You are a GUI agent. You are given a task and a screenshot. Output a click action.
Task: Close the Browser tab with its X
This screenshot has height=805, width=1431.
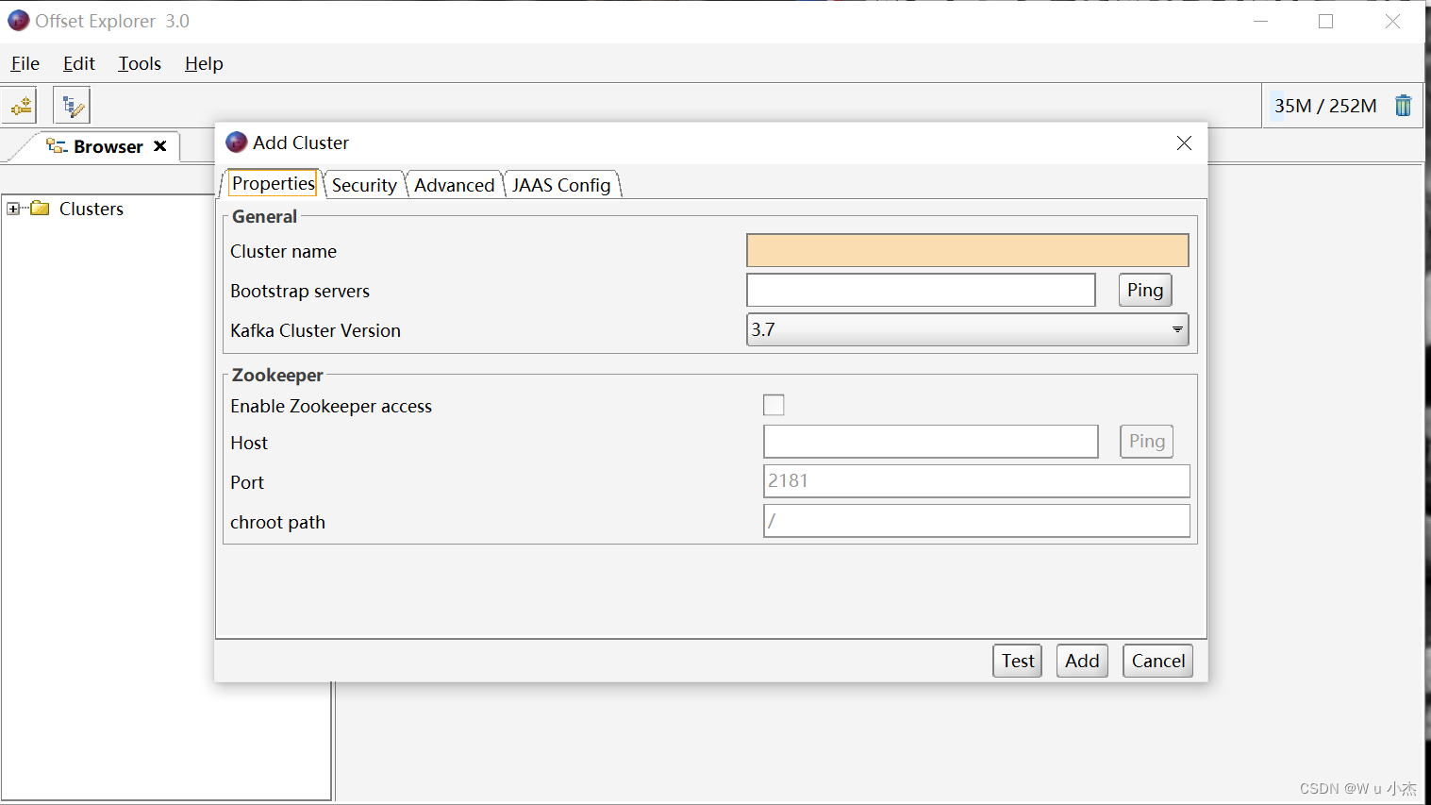160,146
